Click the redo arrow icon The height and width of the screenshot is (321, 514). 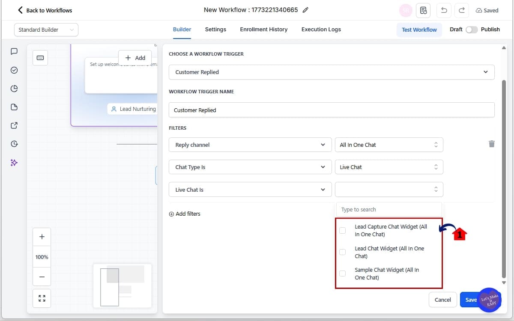462,10
